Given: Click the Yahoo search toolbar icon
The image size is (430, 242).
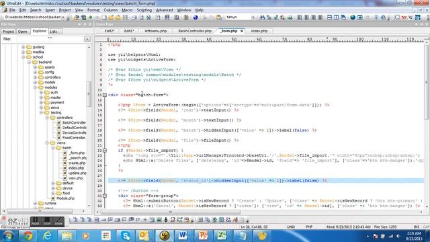Looking at the screenshot, I should (404, 17).
